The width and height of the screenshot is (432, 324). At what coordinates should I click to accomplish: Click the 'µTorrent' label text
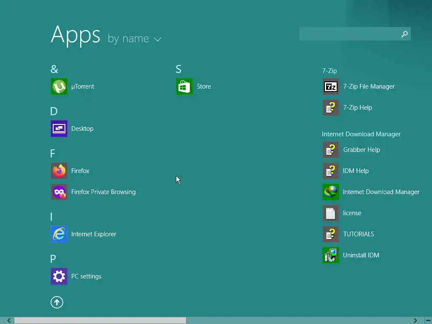[83, 86]
